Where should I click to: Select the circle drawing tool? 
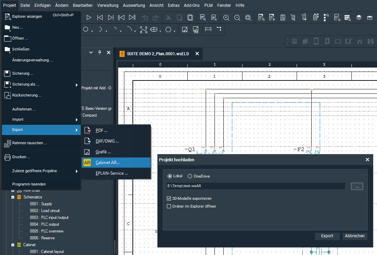tap(85, 29)
